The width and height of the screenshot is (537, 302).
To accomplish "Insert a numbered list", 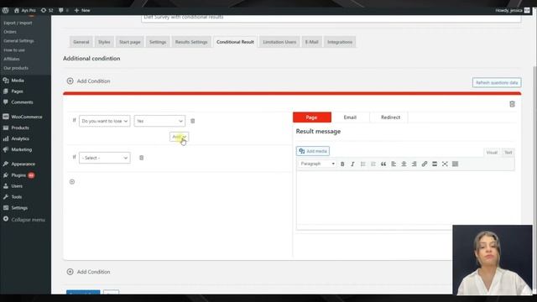I will coord(373,164).
